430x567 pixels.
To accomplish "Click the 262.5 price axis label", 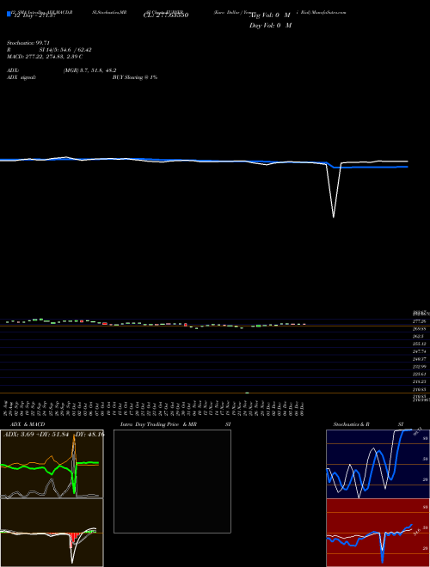I will pyautogui.click(x=418, y=336).
